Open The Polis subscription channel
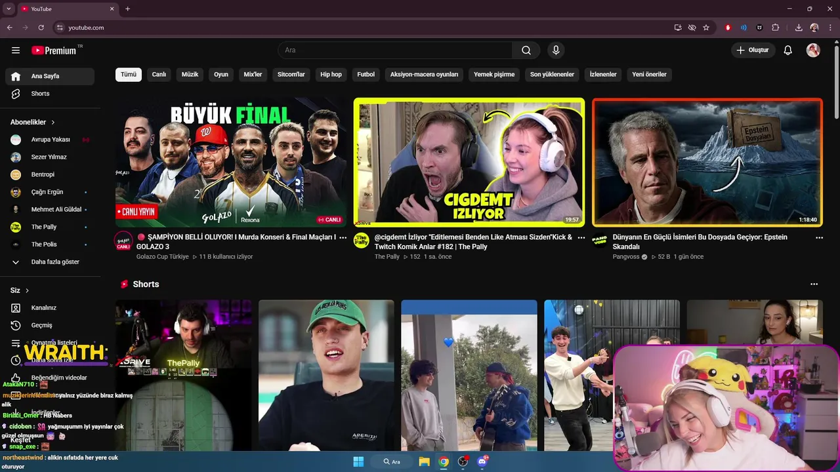Screen dimensions: 840x472 point(50,245)
